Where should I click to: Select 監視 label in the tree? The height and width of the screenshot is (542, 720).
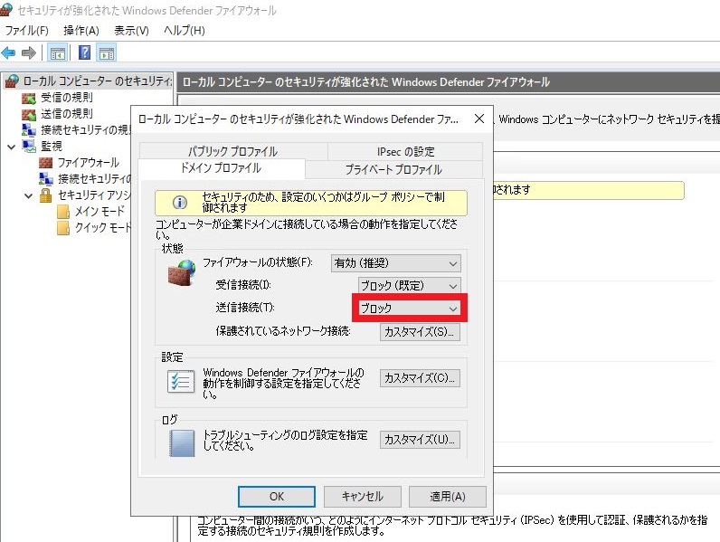click(x=52, y=146)
